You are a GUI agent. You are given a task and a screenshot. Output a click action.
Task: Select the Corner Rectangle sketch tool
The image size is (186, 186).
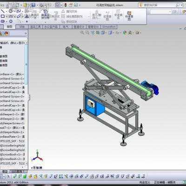click(3, 16)
